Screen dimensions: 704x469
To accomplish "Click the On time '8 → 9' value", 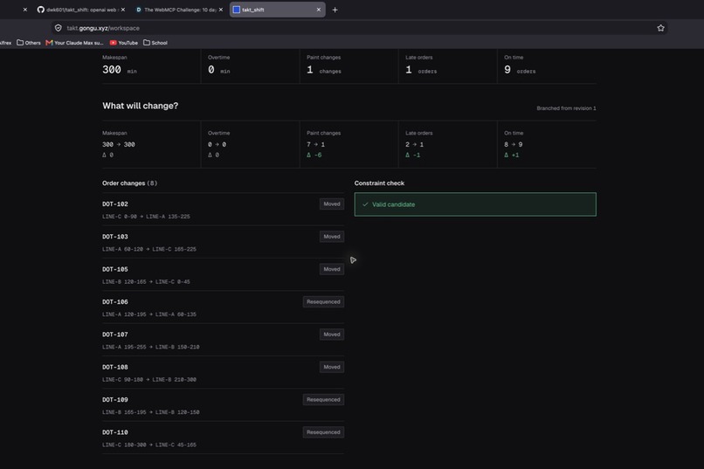I will pyautogui.click(x=514, y=144).
